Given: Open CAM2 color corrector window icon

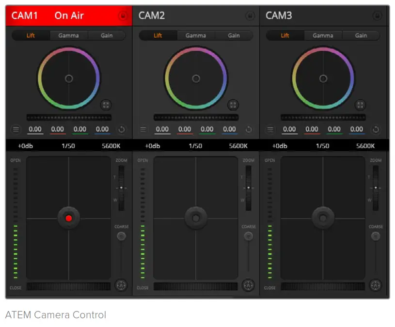Looking at the screenshot, I should click(233, 105).
